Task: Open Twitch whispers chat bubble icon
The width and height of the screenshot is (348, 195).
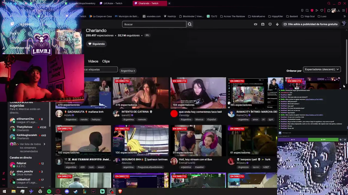Action: pos(270,24)
